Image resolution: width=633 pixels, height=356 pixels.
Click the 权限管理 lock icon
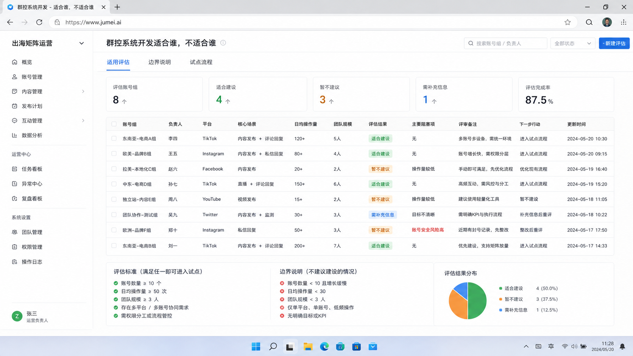(x=14, y=247)
